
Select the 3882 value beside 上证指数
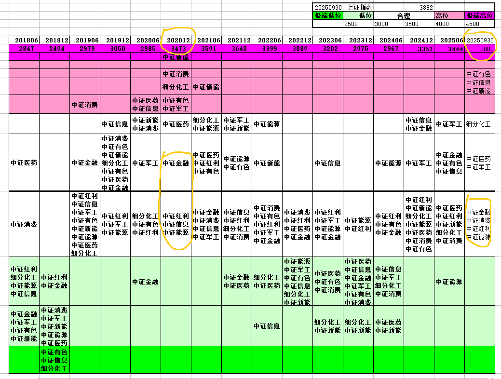point(419,7)
